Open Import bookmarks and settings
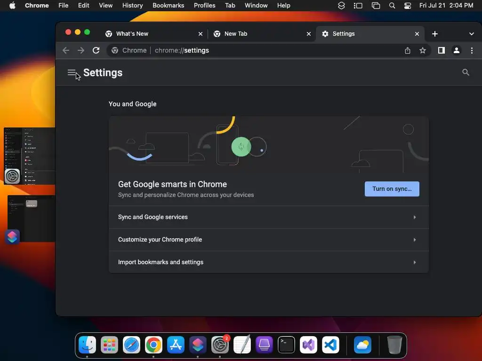This screenshot has height=361, width=482. (269, 262)
